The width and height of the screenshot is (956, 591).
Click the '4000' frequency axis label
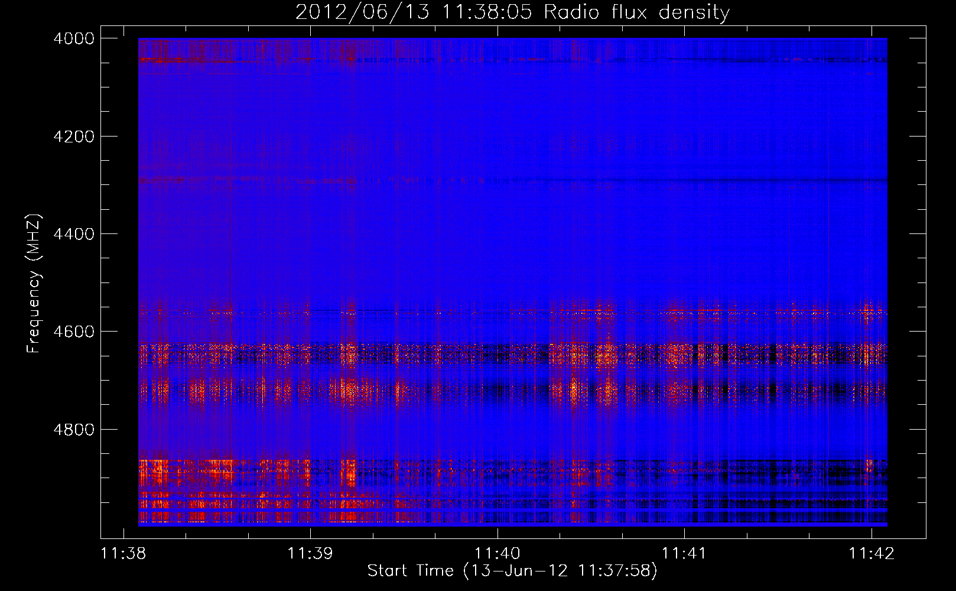pos(74,38)
